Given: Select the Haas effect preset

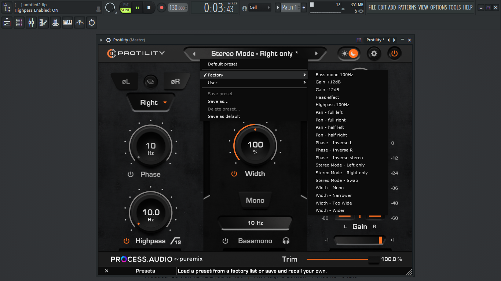Looking at the screenshot, I should 327,97.
